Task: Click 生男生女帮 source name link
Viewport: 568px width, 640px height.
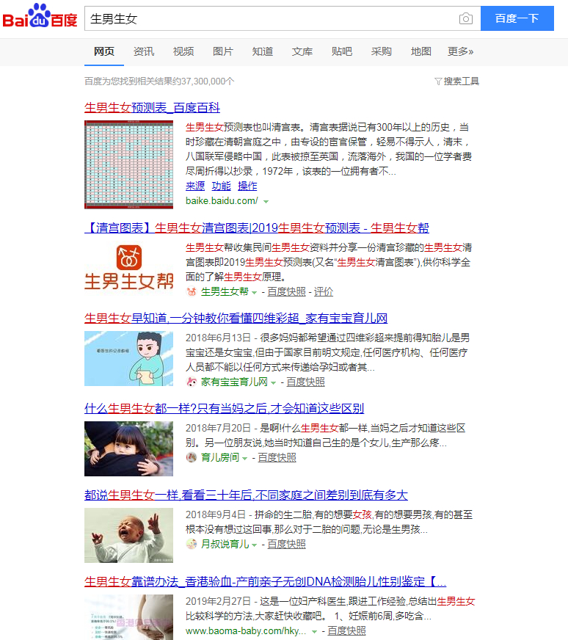Action: (225, 291)
